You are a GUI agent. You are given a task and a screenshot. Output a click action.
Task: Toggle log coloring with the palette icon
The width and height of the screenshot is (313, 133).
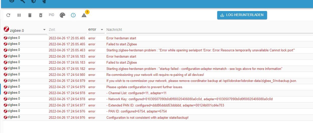[62, 15]
